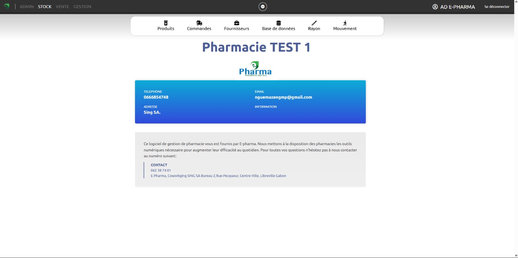The width and height of the screenshot is (518, 258).
Task: Click the scrollbar down arrow
Action: [516, 256]
